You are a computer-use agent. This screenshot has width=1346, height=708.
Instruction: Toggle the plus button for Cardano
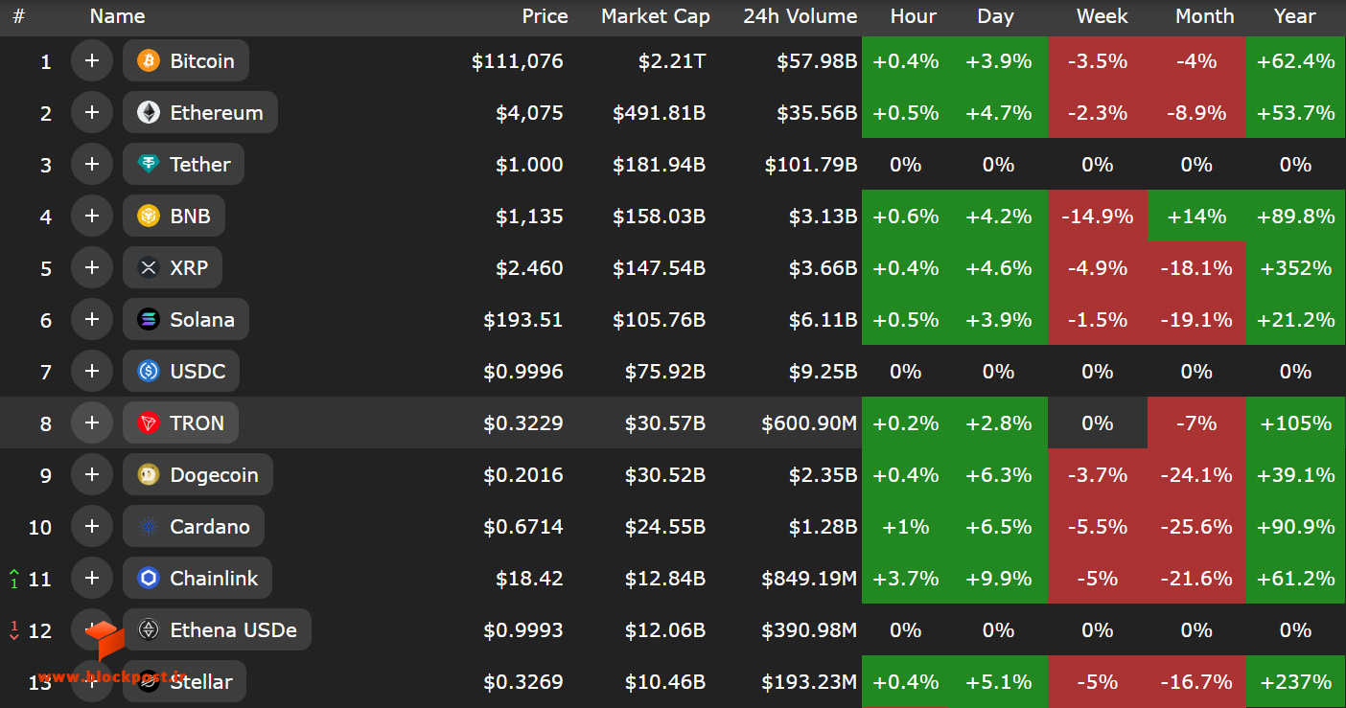pyautogui.click(x=92, y=527)
